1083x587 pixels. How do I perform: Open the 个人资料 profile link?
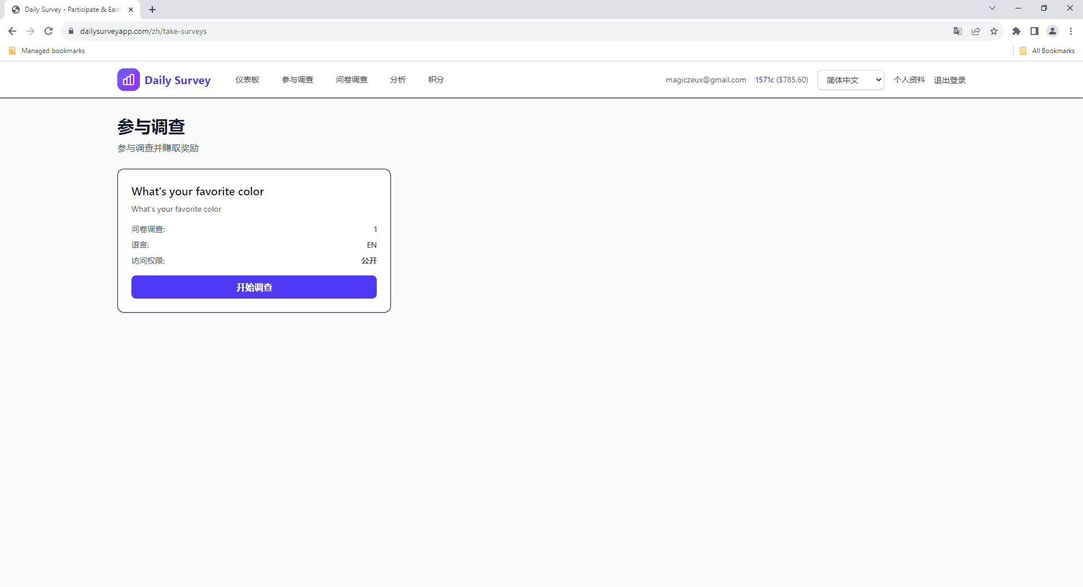tap(909, 80)
